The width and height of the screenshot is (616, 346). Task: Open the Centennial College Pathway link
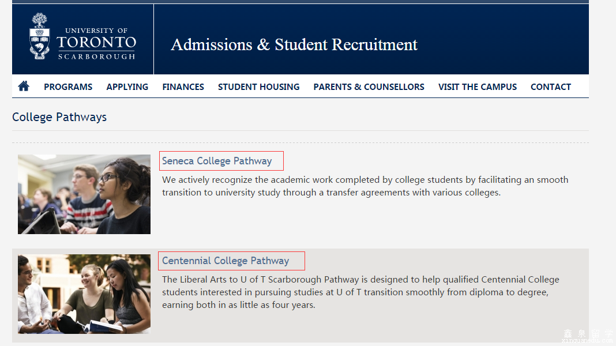[226, 261]
